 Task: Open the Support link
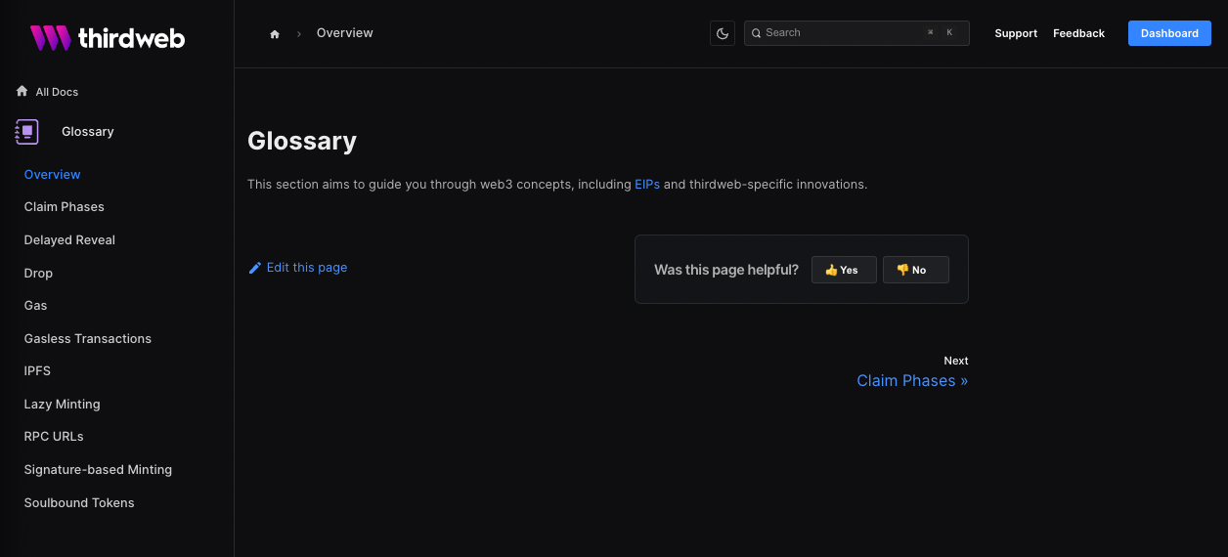(1016, 33)
